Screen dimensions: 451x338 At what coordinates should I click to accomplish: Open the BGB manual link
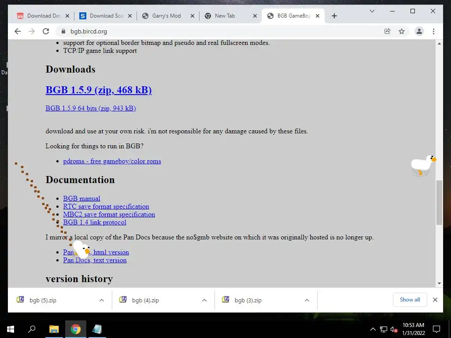(81, 198)
